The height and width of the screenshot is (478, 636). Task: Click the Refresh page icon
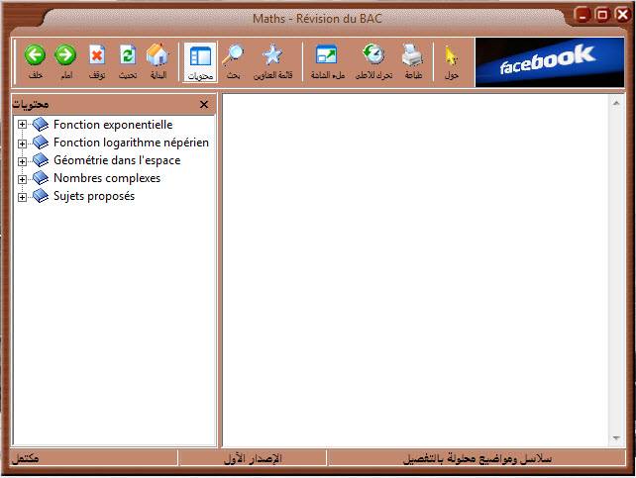[x=127, y=56]
